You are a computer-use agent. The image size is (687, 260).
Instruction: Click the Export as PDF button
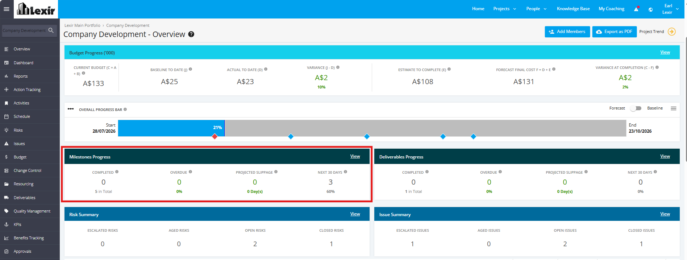click(x=614, y=32)
